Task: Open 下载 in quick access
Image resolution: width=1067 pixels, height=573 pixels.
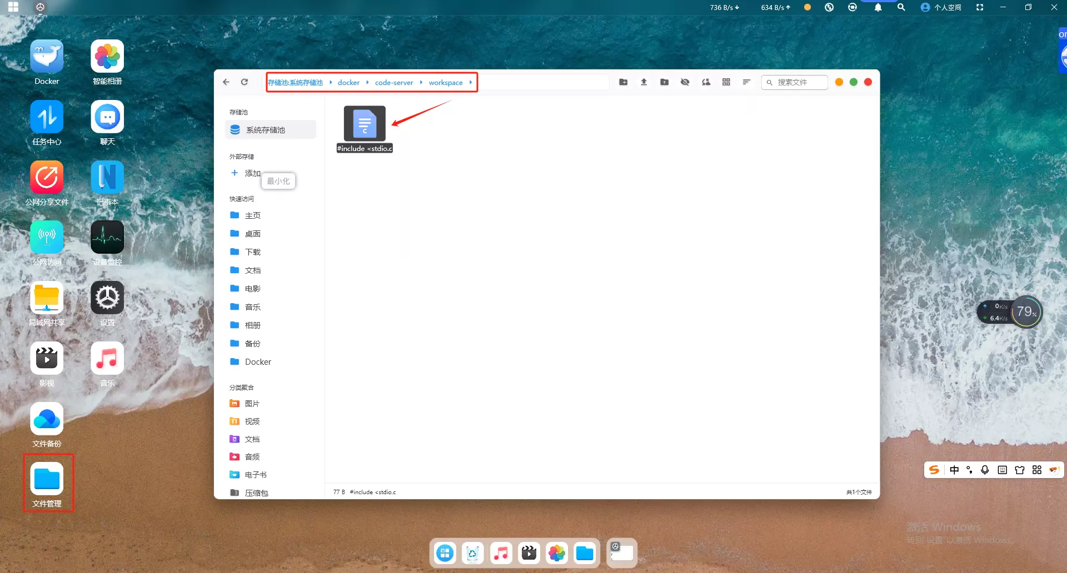Action: point(252,252)
